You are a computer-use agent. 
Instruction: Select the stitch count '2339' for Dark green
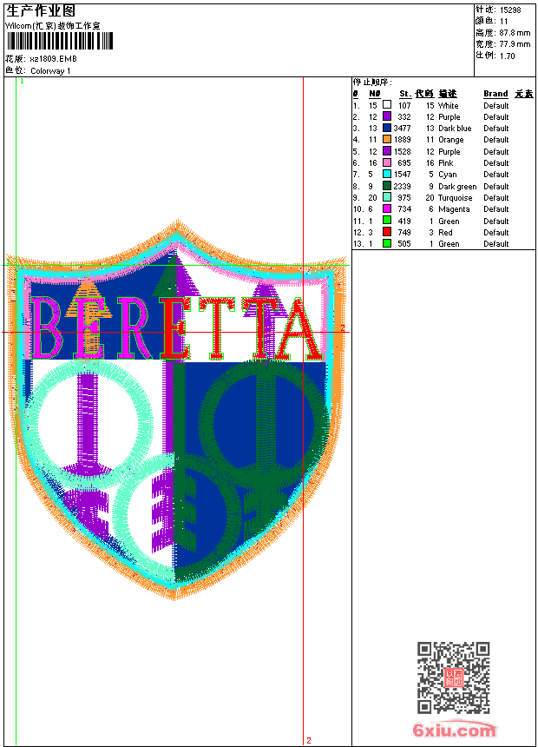pos(402,186)
